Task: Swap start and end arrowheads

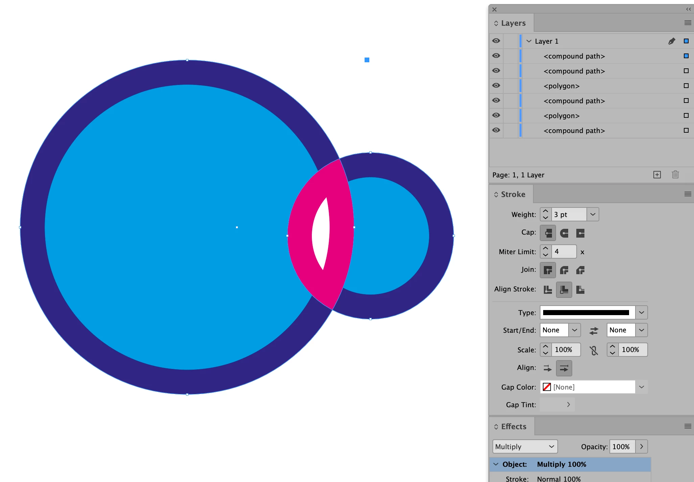Action: (594, 330)
